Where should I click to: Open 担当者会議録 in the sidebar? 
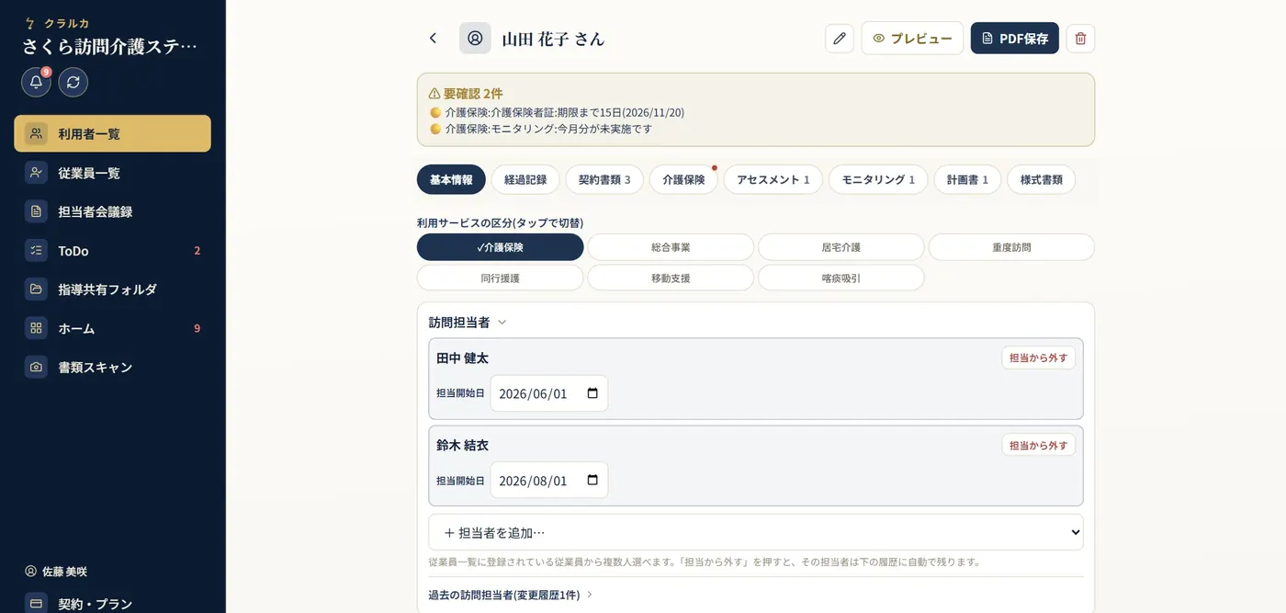[112, 211]
